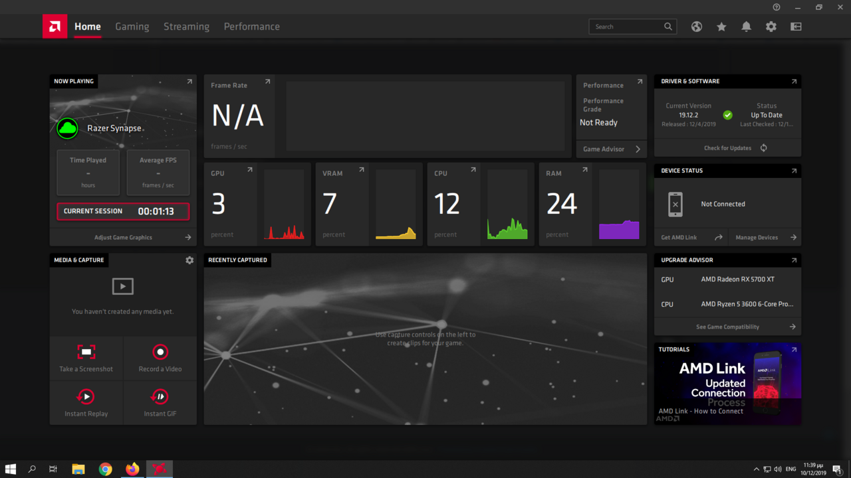This screenshot has width=851, height=478.
Task: Trigger Instant GIF
Action: tap(160, 403)
